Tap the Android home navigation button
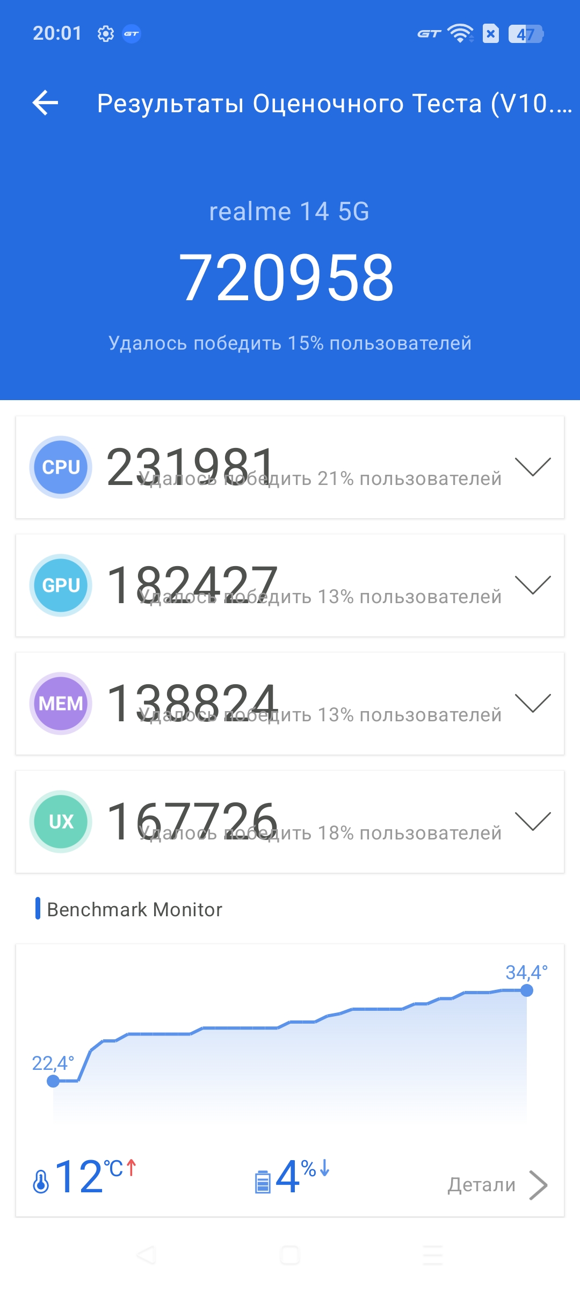 290,1255
